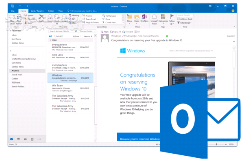The image size is (244, 161).
Task: Apply the Team Email quick step
Action: 89,19
